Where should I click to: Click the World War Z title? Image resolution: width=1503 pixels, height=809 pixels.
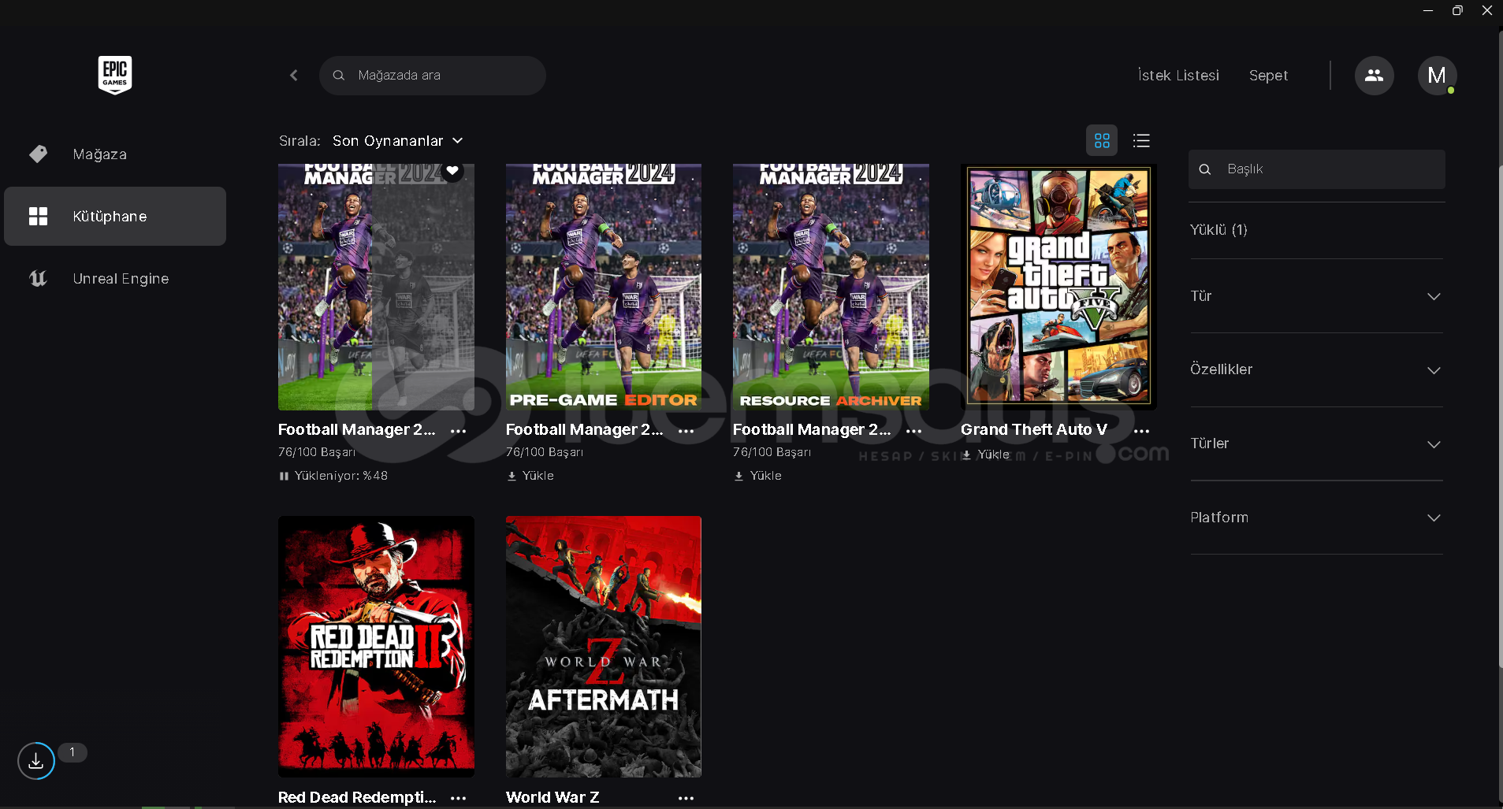552,797
